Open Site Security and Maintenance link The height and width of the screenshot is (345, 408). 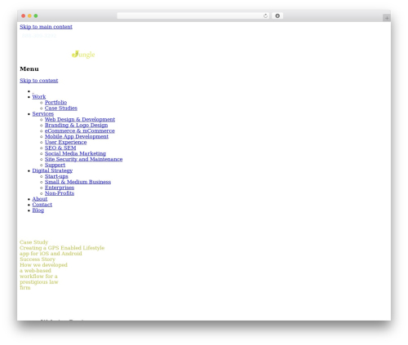pyautogui.click(x=83, y=159)
